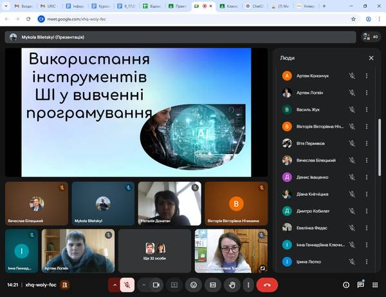Open chat with everyone icon

click(x=361, y=284)
